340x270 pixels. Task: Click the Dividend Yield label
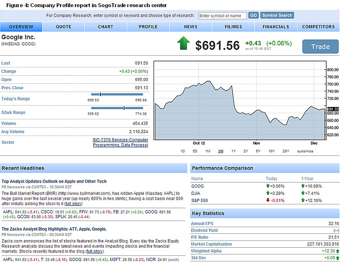[x=204, y=231]
